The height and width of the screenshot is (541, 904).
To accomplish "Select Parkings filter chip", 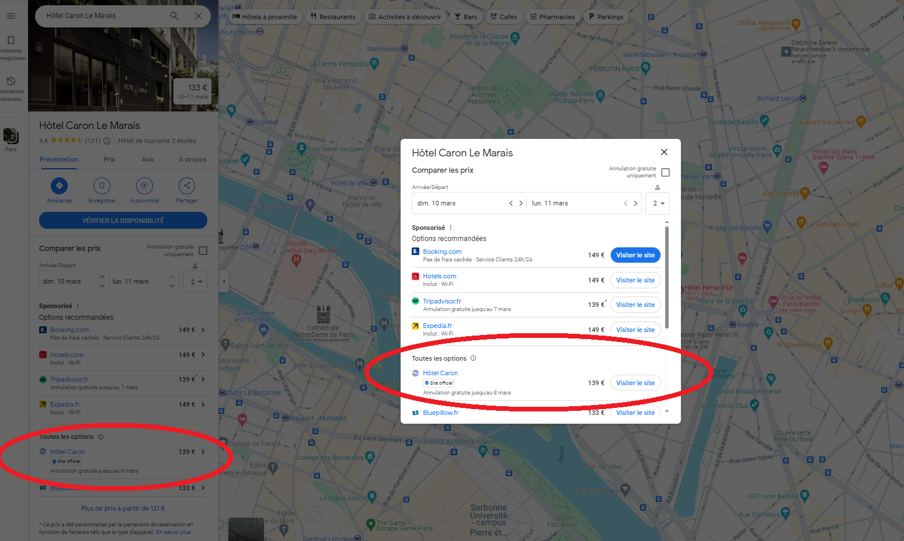I will pyautogui.click(x=606, y=17).
